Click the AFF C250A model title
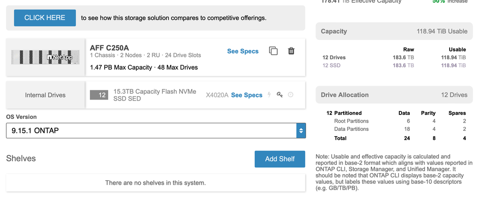This screenshot has width=480, height=202. [111, 48]
